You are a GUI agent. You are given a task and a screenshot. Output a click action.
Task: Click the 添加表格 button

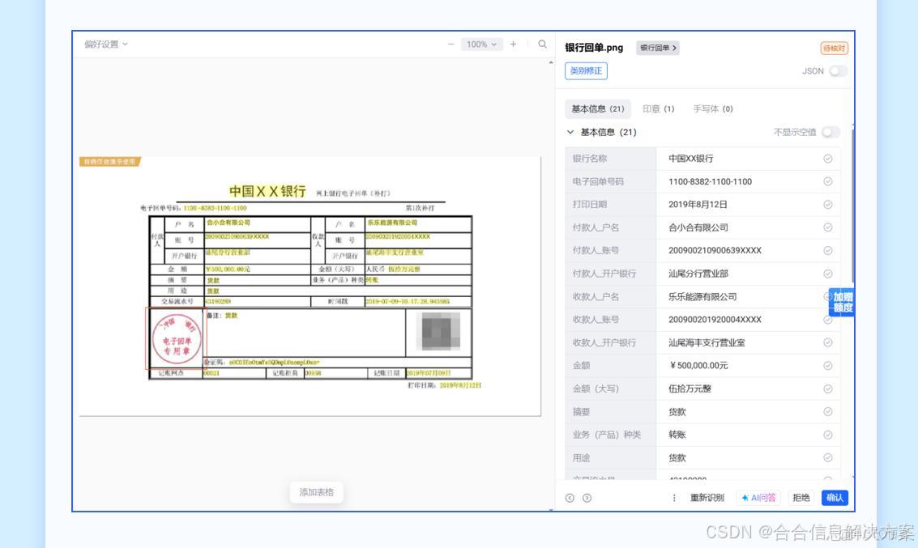click(314, 491)
